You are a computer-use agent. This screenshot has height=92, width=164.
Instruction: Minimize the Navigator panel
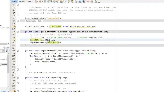[x=8, y=48]
